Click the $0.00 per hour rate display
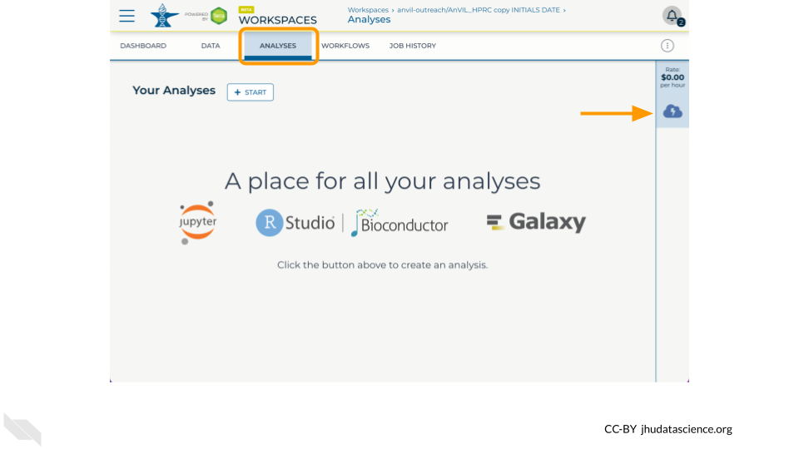This screenshot has width=799, height=449. coord(672,77)
